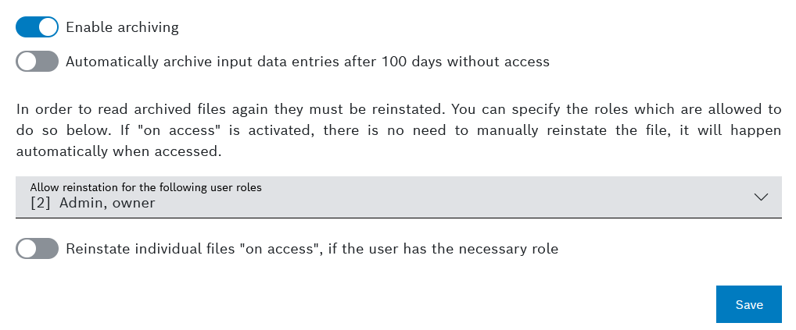Click the white knob of the archiving switch
The width and height of the screenshot is (796, 330).
pyautogui.click(x=48, y=27)
